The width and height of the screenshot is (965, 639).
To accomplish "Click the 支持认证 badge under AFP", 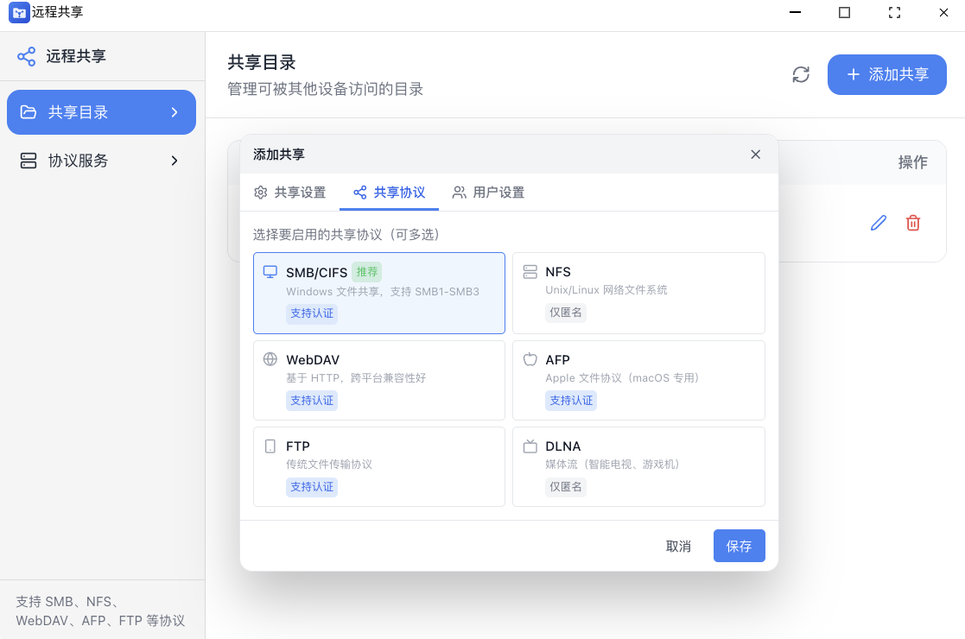I will pos(571,401).
